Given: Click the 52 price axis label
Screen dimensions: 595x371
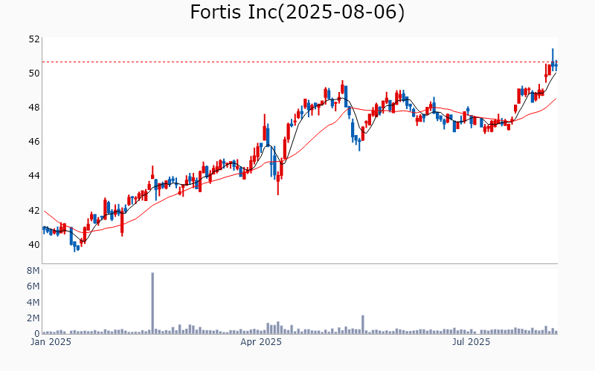Looking at the screenshot, I should [34, 39].
